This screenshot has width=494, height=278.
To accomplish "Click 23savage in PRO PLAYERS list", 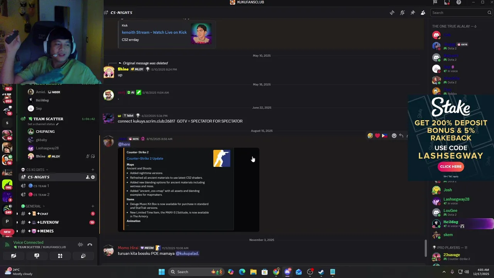I will tap(452, 255).
